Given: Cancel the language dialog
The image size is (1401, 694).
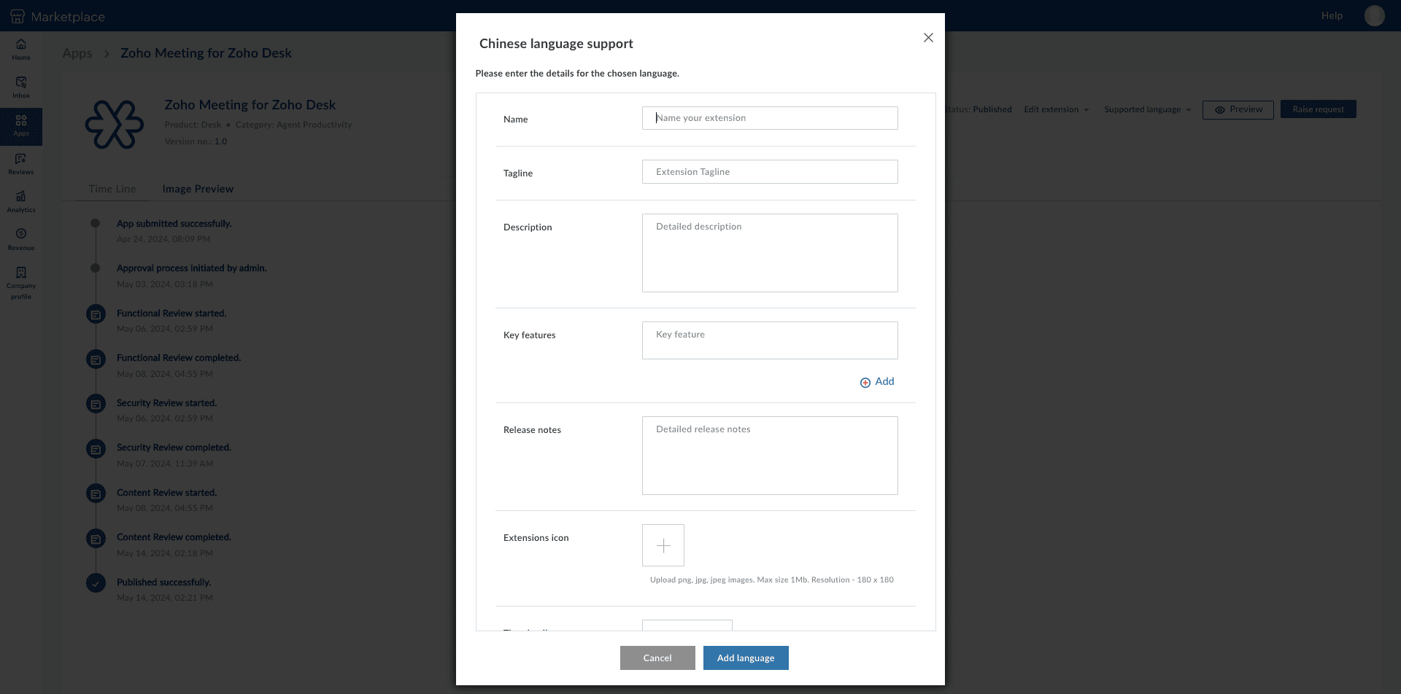Looking at the screenshot, I should point(657,658).
